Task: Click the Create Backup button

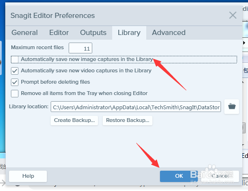Action: pyautogui.click(x=74, y=121)
